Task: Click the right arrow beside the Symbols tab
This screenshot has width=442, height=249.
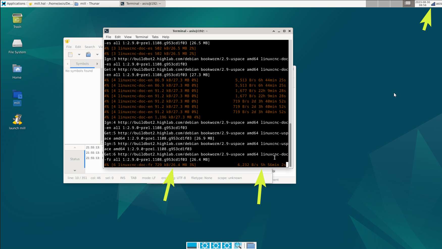Action: 97,64
